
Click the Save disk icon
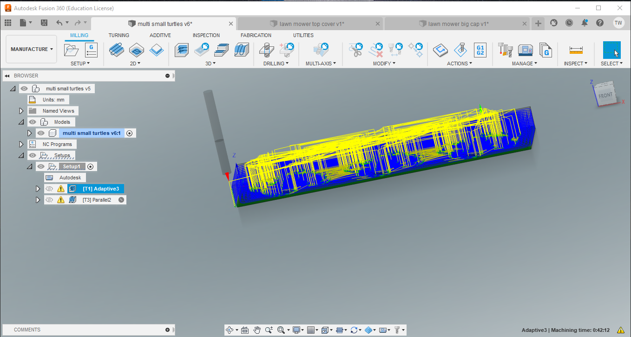tap(44, 23)
